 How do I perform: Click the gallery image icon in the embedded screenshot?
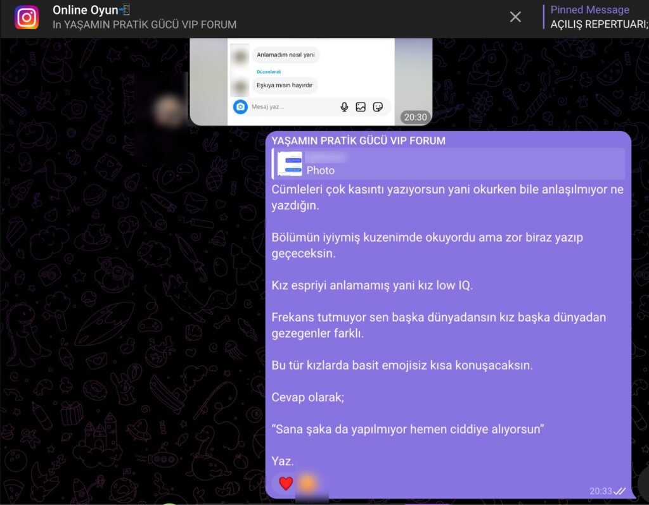click(361, 107)
